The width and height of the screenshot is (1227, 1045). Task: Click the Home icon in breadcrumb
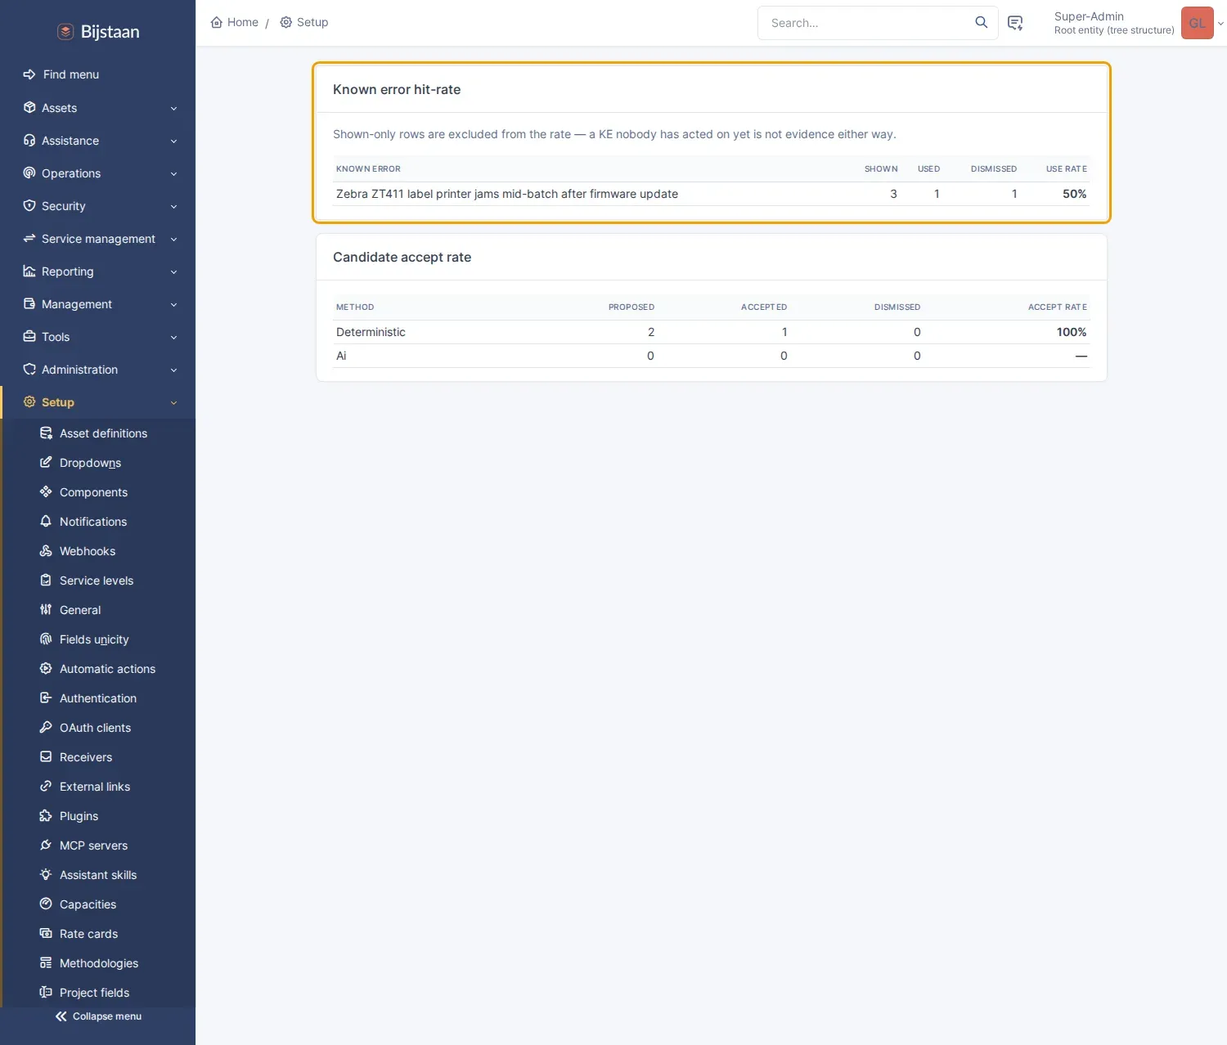click(x=217, y=22)
